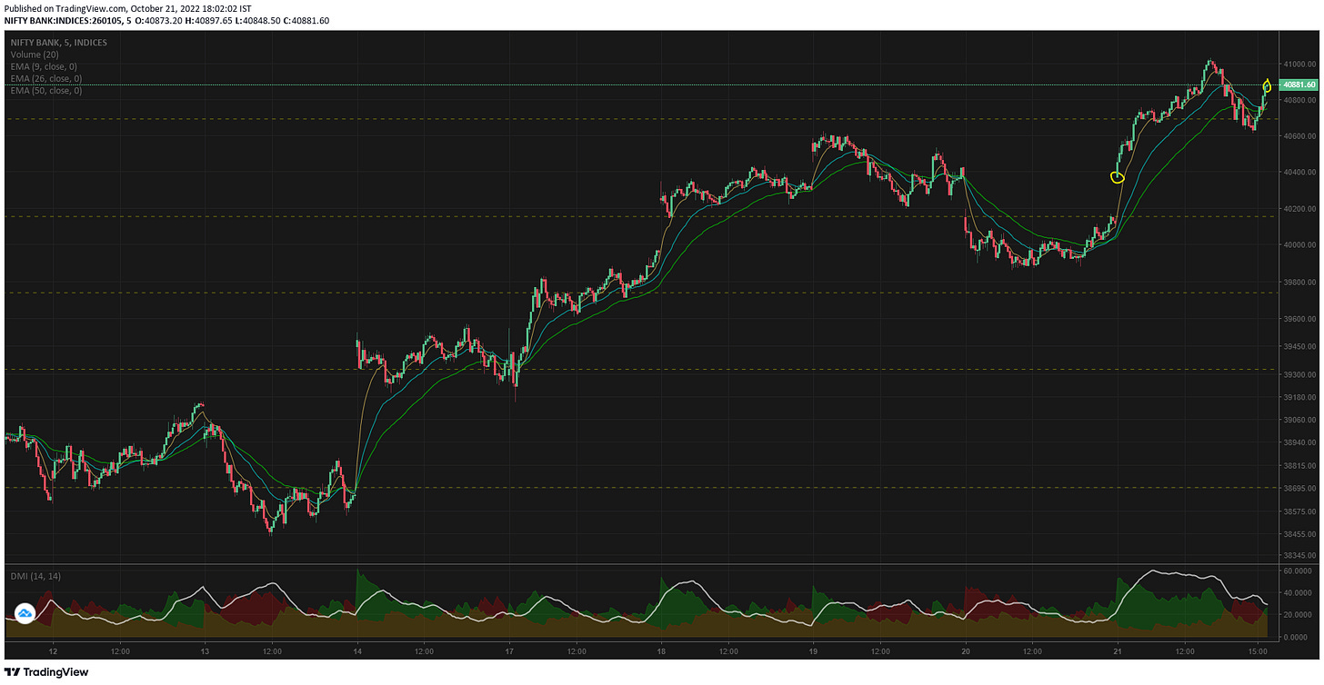Viewport: 1324px width, 685px height.
Task: Select the EMA (9, close, 0) legend
Action: click(45, 66)
